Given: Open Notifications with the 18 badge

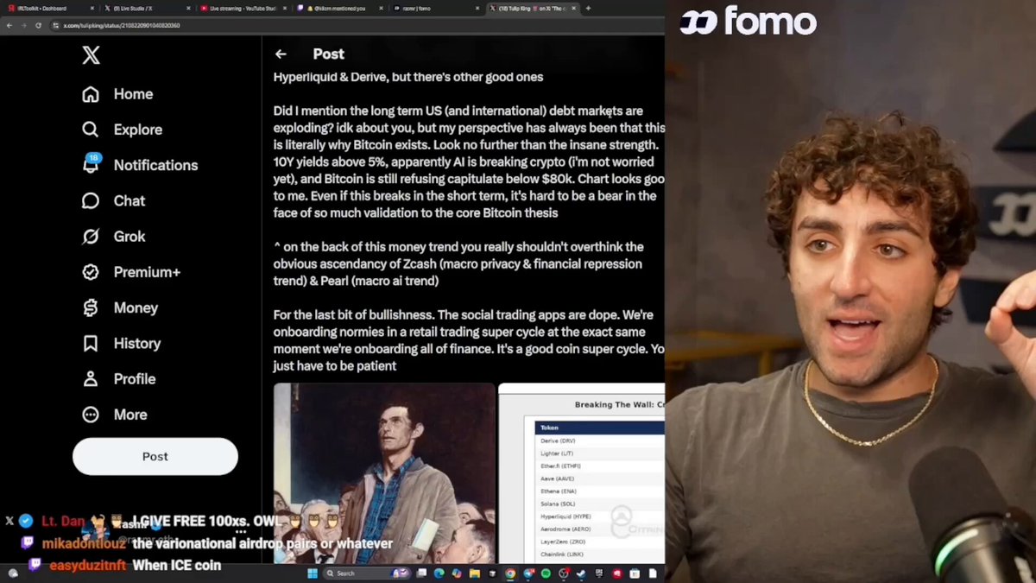Looking at the screenshot, I should click(x=140, y=165).
